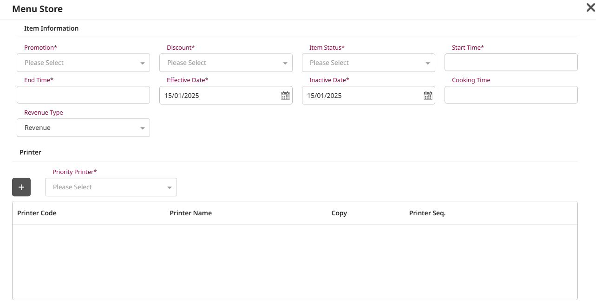Expand the Promotion dropdown
Screen dimensions: 596x303
[83, 63]
